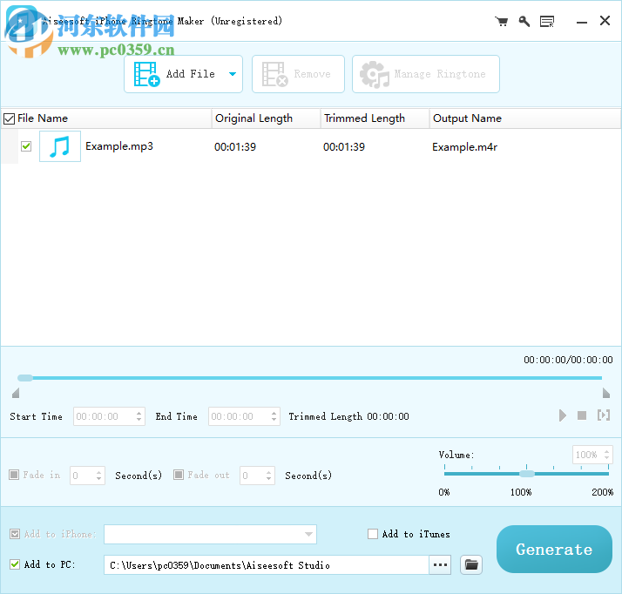
Task: Click the Fade out seconds spinner
Action: (x=268, y=476)
